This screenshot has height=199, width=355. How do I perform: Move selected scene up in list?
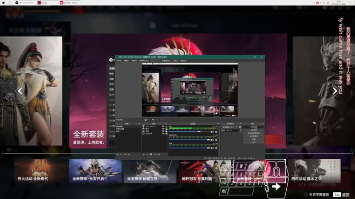pyautogui.click(x=125, y=154)
